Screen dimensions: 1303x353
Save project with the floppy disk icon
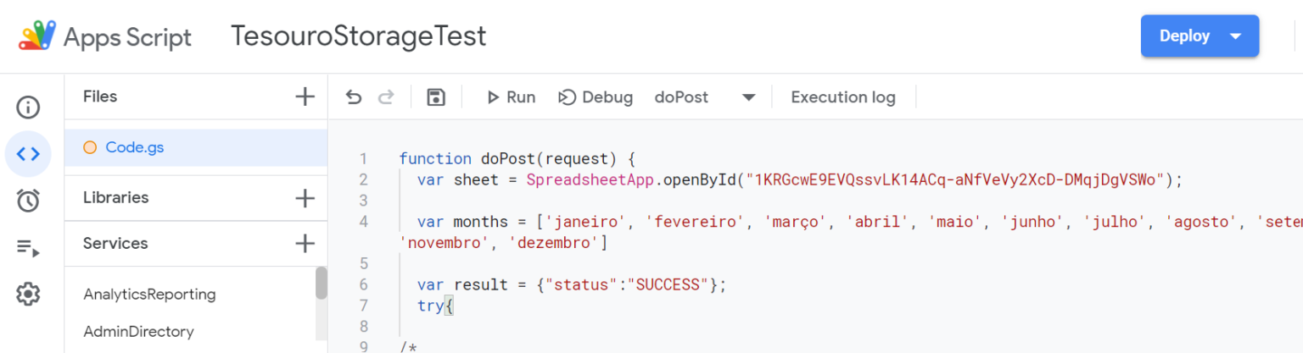[436, 97]
